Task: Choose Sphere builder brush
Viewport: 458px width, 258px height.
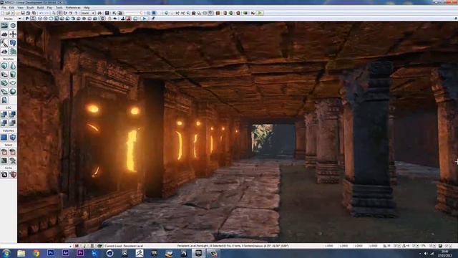Action: pyautogui.click(x=13, y=92)
